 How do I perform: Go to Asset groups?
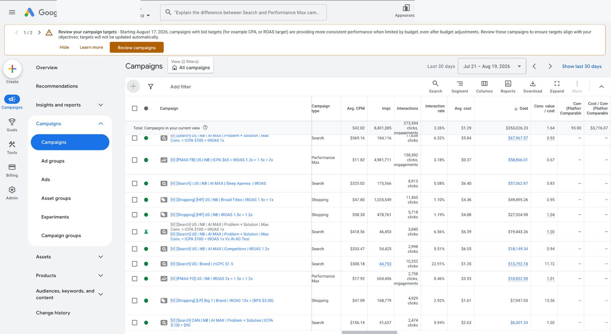tap(56, 198)
